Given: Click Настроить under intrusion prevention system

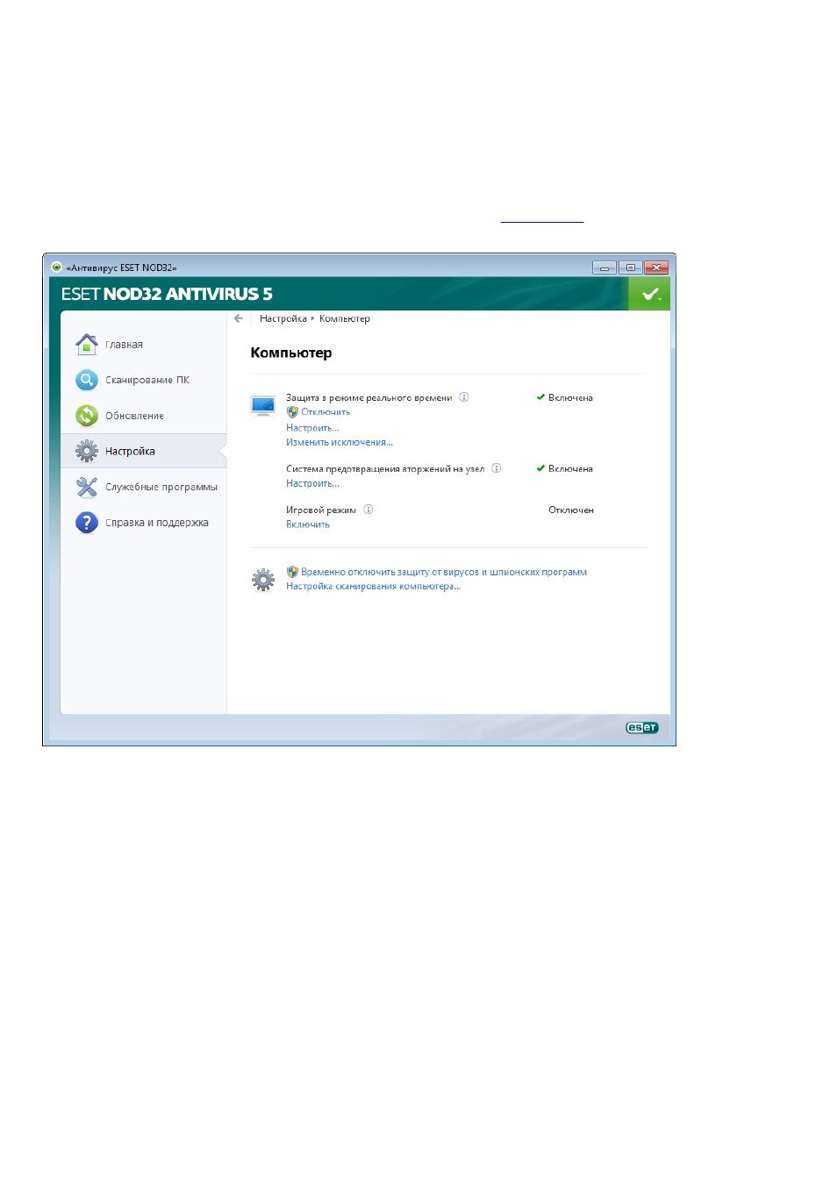Looking at the screenshot, I should (x=312, y=483).
